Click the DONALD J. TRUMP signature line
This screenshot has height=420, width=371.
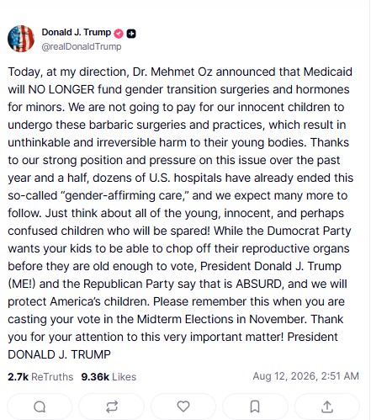[x=59, y=354]
